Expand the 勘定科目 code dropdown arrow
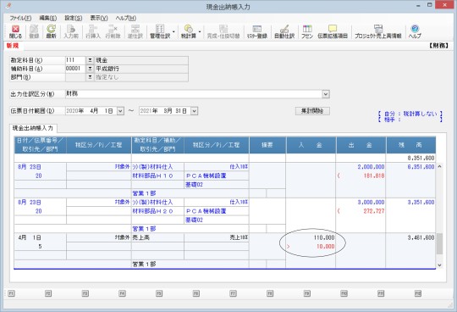Image resolution: width=457 pixels, height=312 pixels. pyautogui.click(x=90, y=60)
